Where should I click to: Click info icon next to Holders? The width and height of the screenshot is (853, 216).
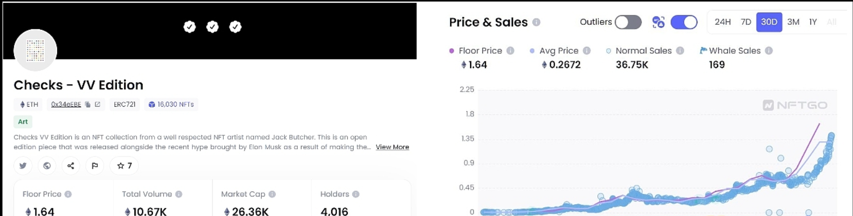click(x=356, y=194)
